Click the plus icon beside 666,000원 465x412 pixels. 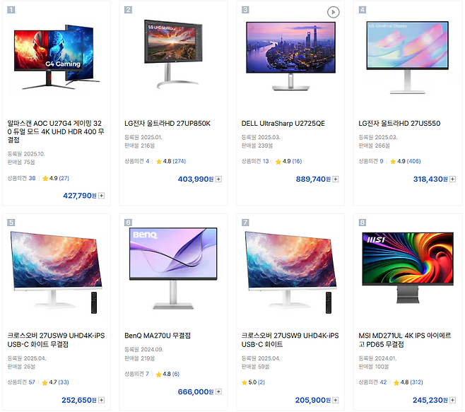(x=218, y=392)
